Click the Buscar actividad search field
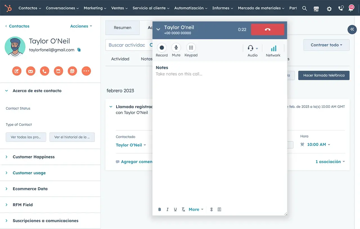The image size is (360, 229). (x=129, y=45)
